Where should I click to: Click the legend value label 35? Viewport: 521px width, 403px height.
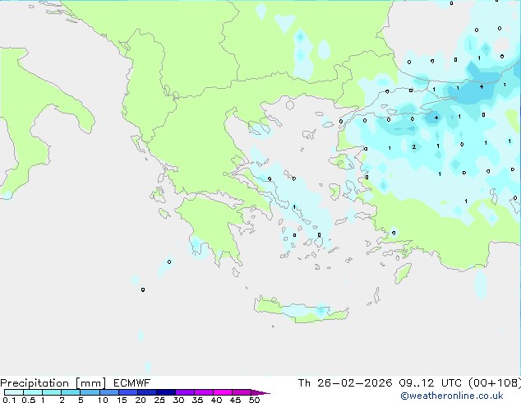(197, 401)
